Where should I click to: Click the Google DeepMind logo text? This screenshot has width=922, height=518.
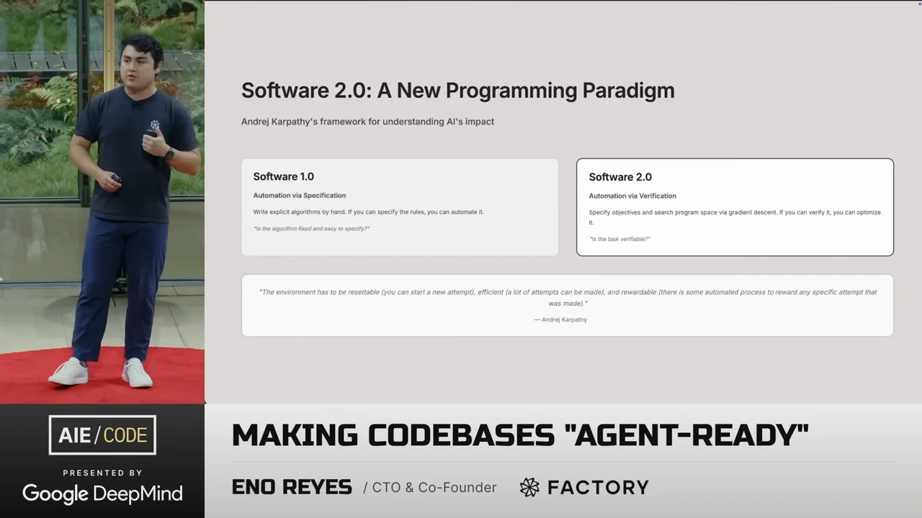coord(102,494)
